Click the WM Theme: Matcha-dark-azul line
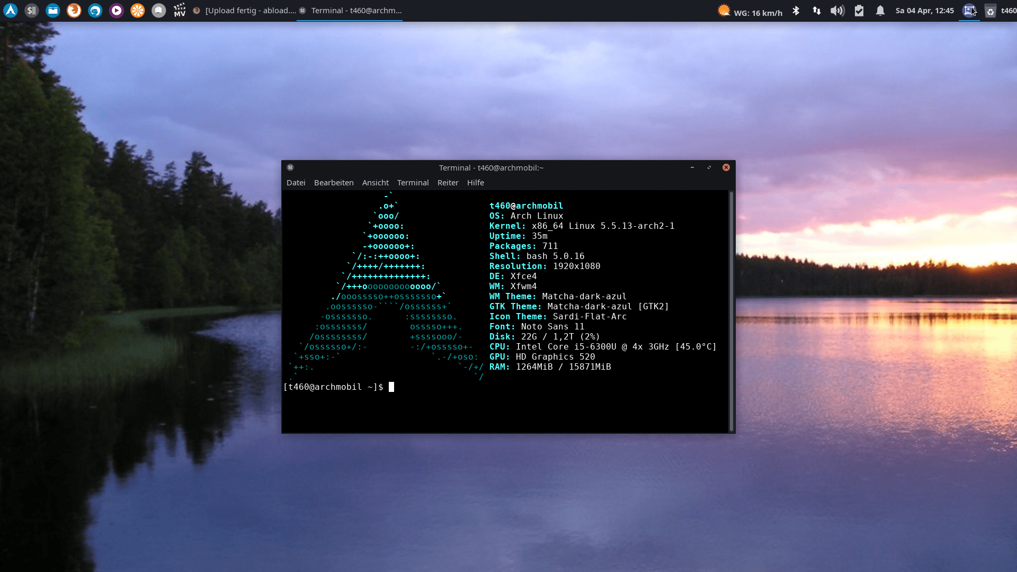Viewport: 1017px width, 572px height. point(558,297)
